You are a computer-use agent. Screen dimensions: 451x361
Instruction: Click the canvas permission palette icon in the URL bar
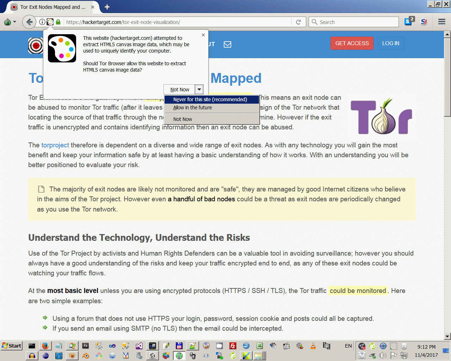(50, 22)
